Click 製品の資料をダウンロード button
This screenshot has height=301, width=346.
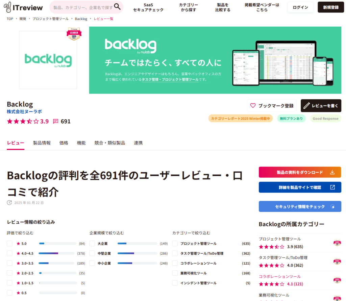point(300,172)
